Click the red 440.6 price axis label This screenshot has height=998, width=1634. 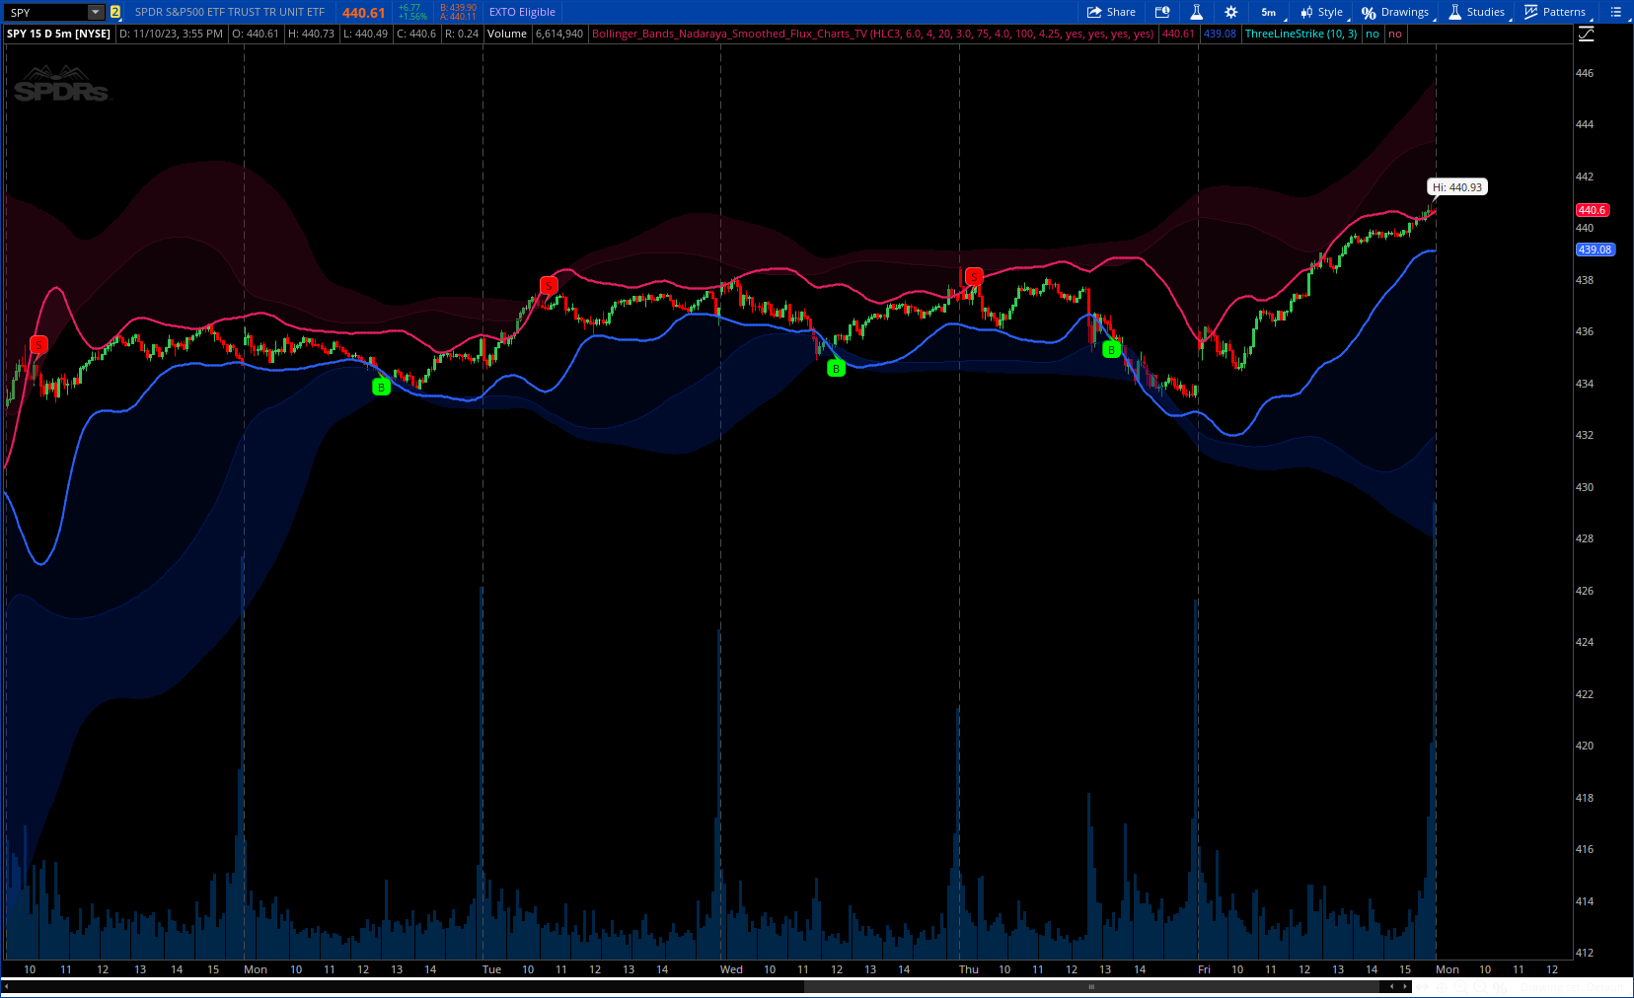point(1593,210)
